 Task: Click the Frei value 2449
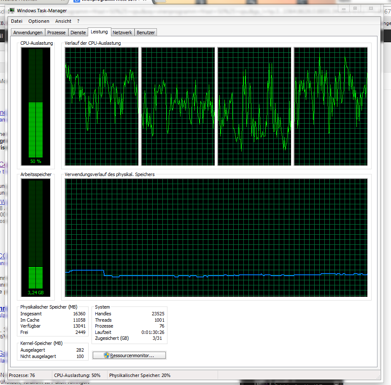[x=80, y=332]
